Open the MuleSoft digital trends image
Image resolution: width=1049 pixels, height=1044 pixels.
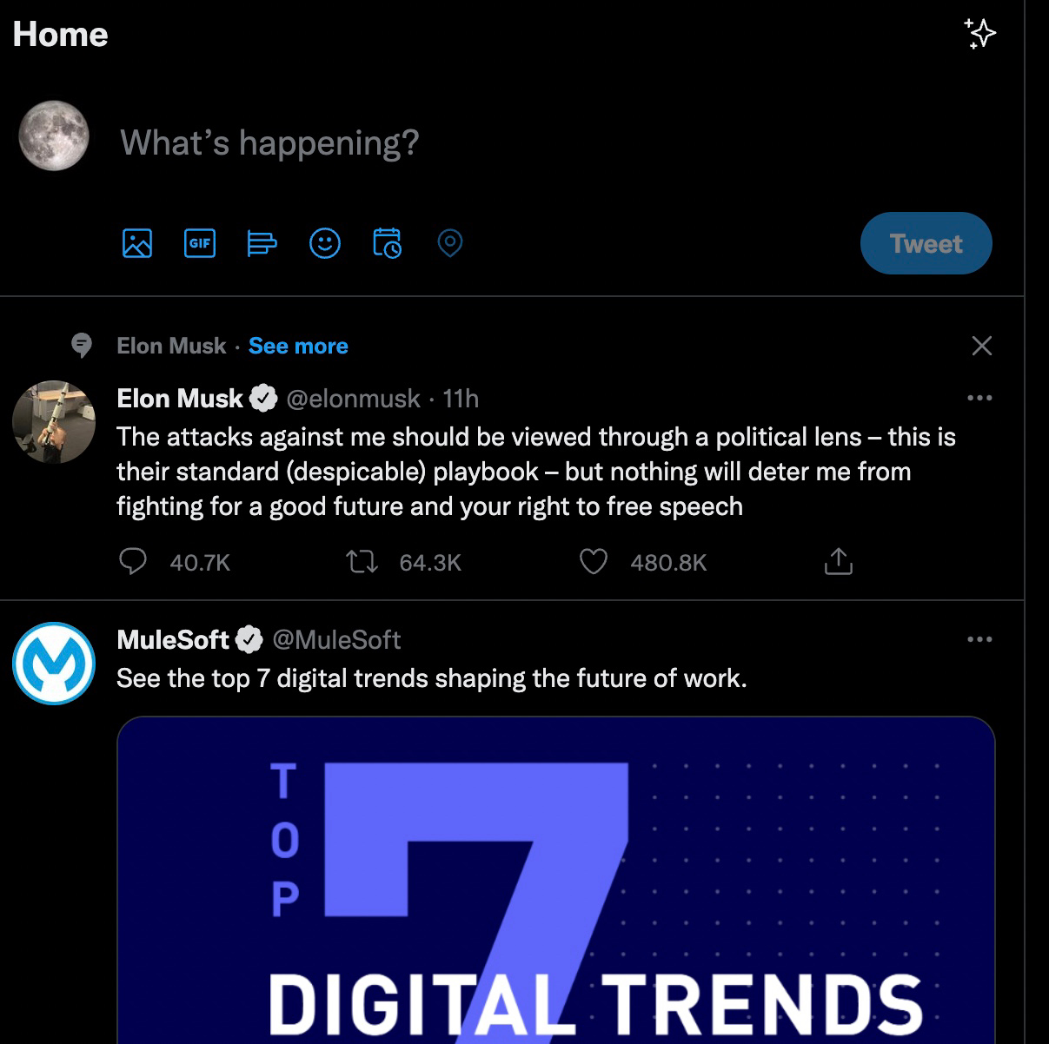click(555, 879)
